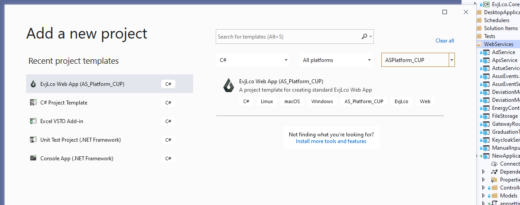The image size is (520, 205).
Task: Select Console App (.NET Framework)
Action: [x=109, y=158]
